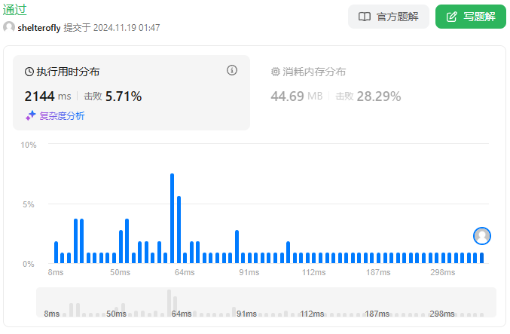Open the 官方题解 official solution
The image size is (510, 334).
pos(389,17)
